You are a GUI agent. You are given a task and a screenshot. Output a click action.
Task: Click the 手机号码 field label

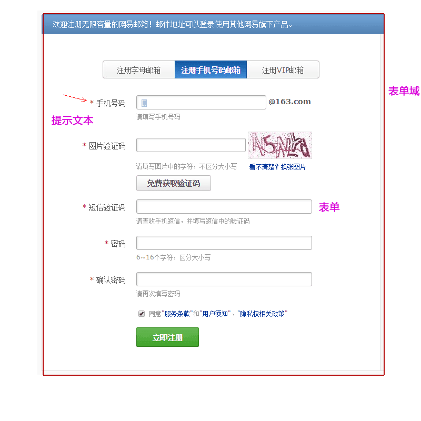pyautogui.click(x=111, y=103)
